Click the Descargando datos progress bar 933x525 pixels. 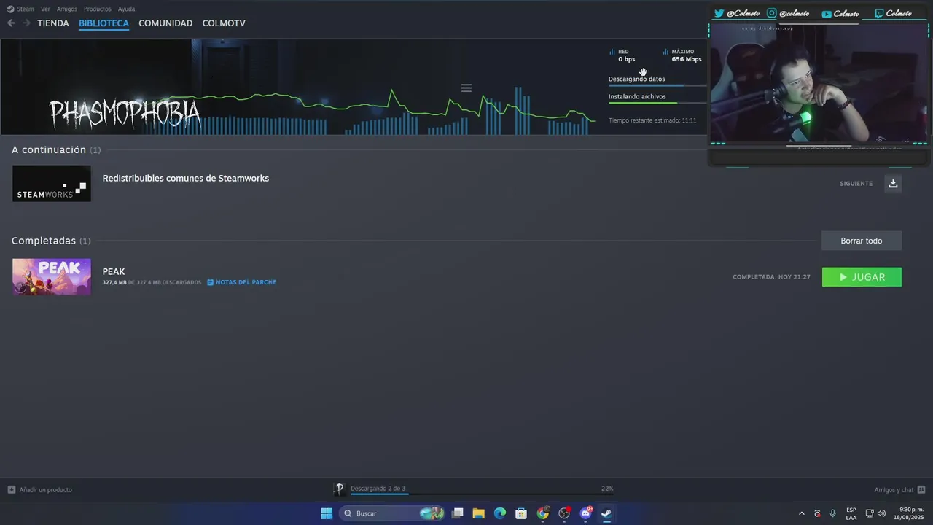click(657, 85)
